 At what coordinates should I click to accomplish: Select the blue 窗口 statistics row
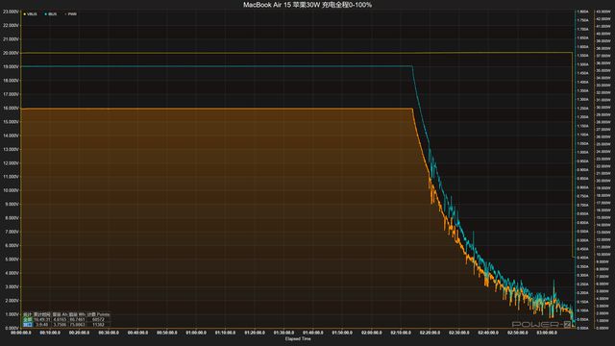(66, 325)
